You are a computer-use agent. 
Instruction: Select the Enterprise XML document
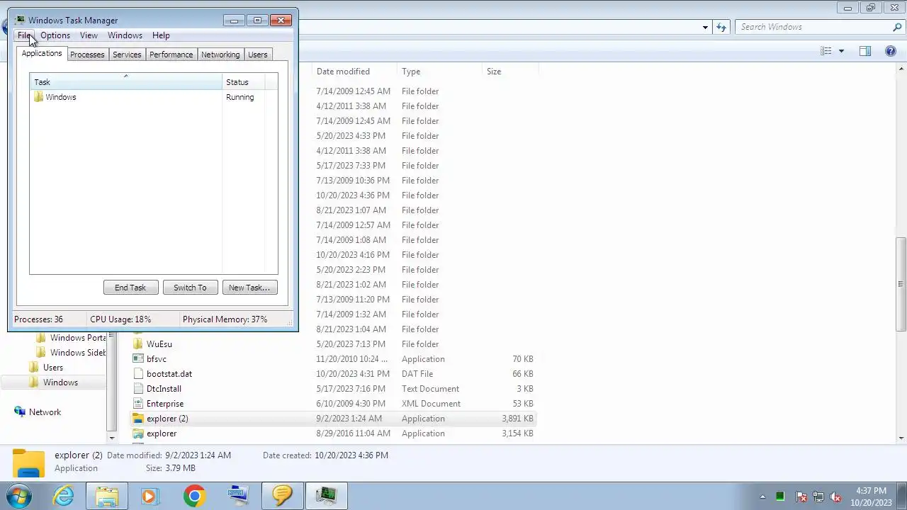pyautogui.click(x=333, y=404)
